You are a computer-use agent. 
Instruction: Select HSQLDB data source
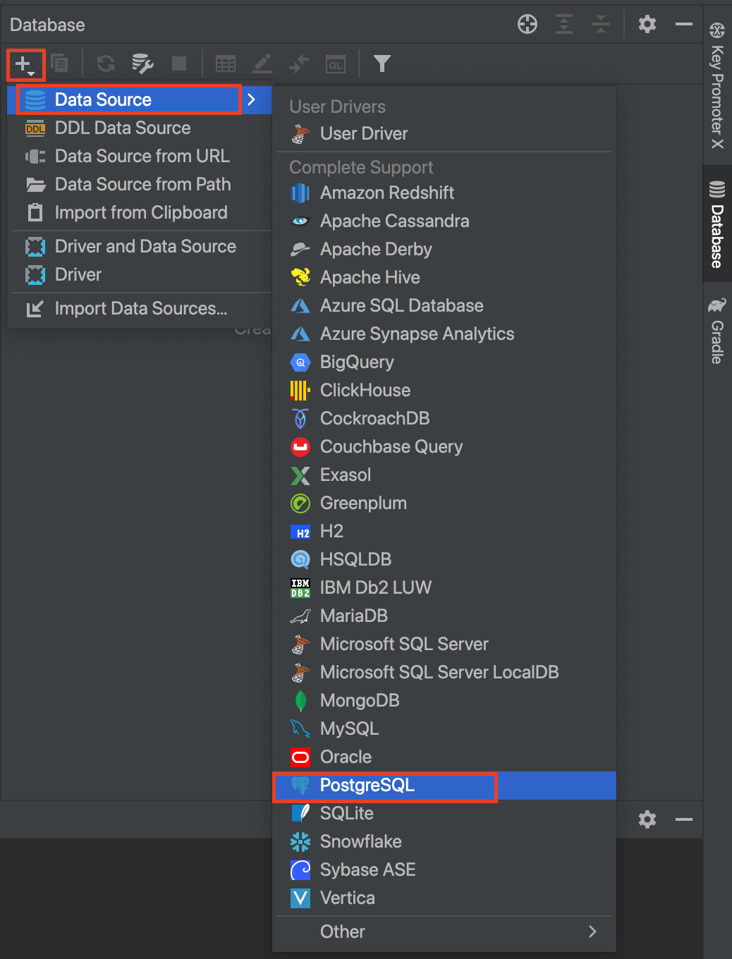pos(444,559)
